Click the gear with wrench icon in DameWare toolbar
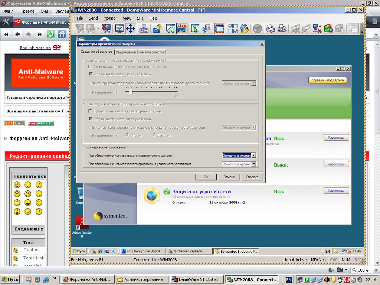380x285 pixels. 244,29
